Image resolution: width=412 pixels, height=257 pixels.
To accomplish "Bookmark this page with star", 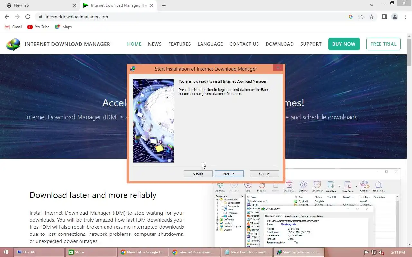I will pos(371,17).
